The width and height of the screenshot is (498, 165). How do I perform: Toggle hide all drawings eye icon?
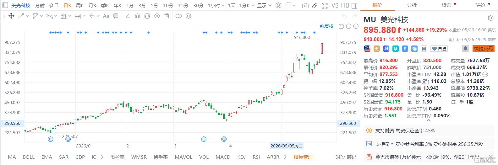pos(157,16)
